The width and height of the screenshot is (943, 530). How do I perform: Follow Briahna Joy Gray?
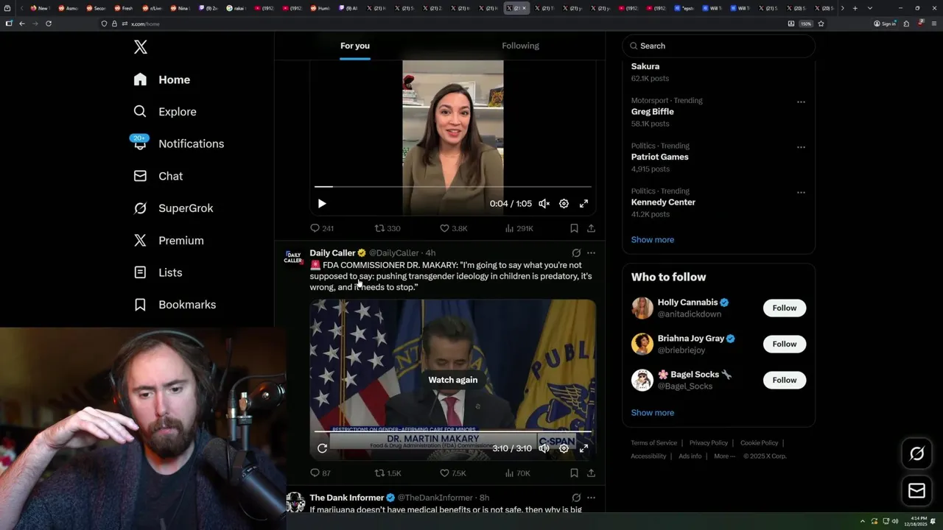[785, 344]
